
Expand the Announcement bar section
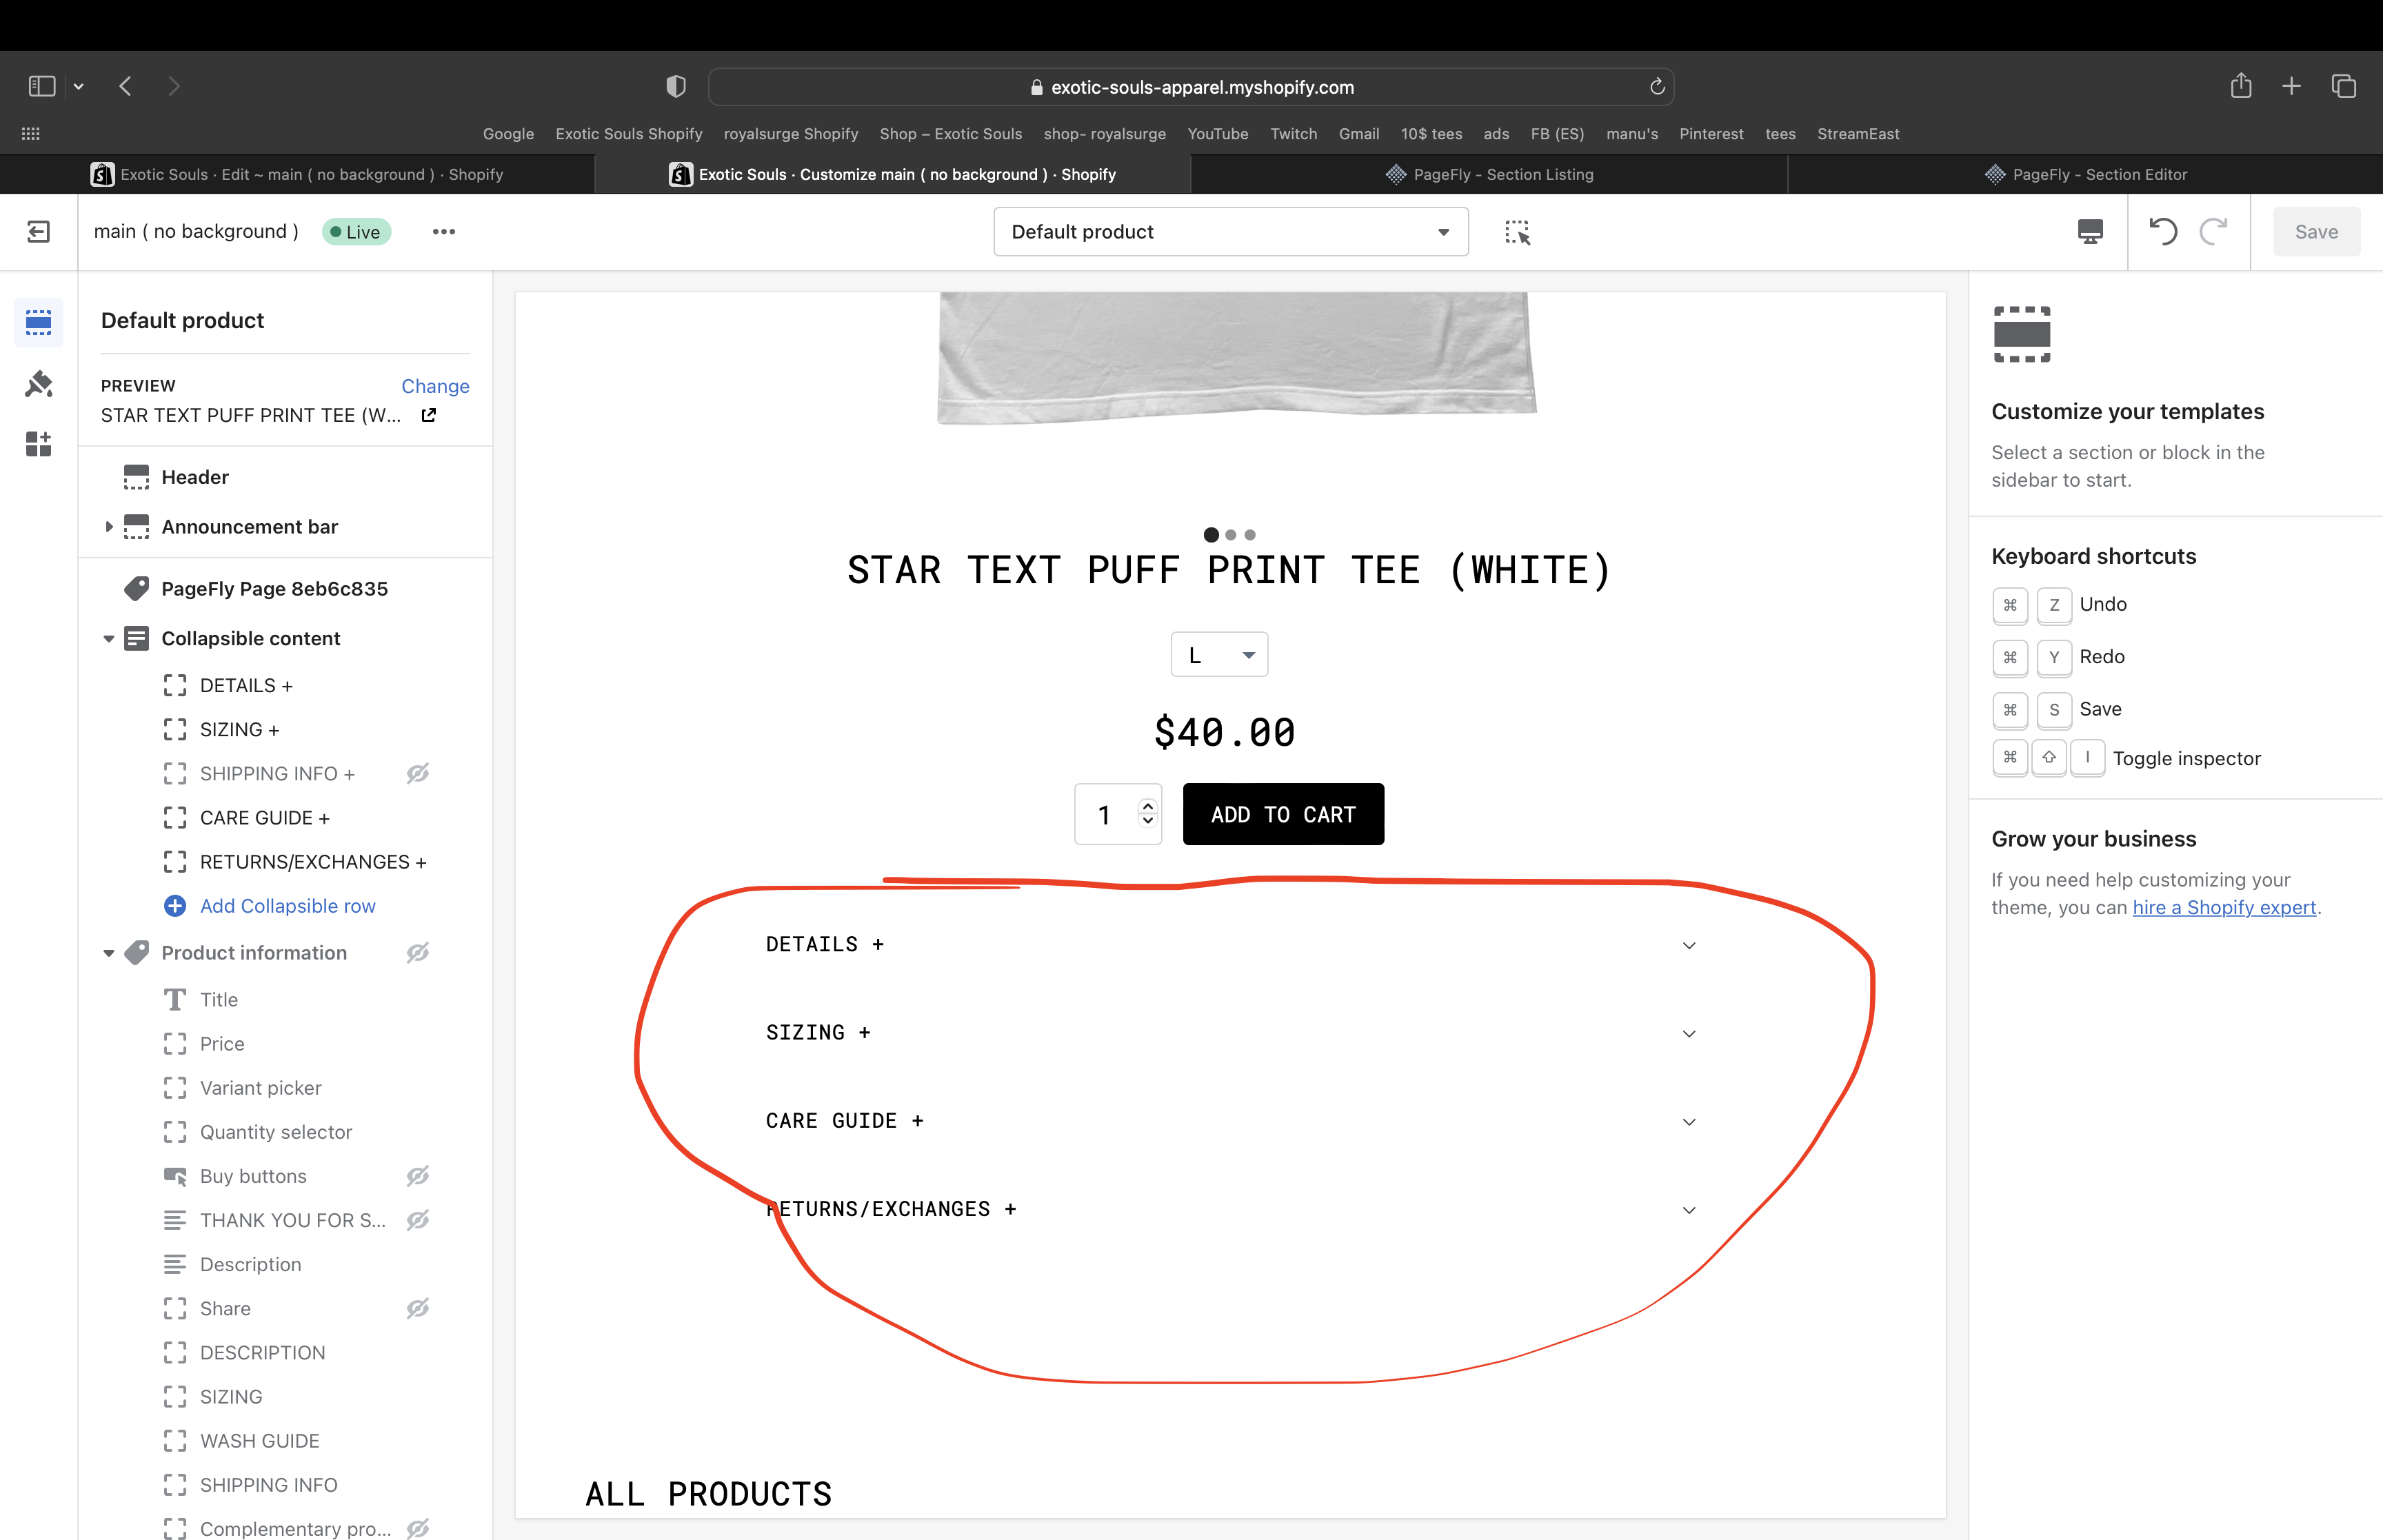108,527
